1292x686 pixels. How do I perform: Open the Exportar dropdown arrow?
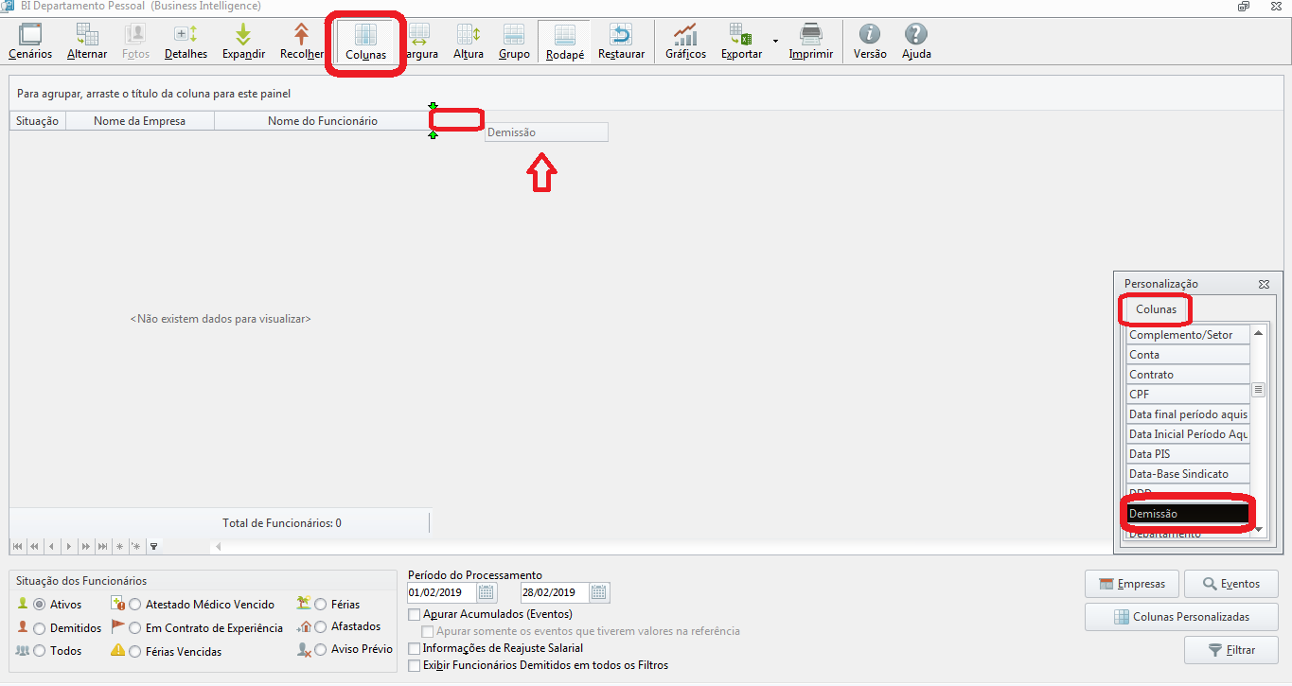[x=775, y=42]
